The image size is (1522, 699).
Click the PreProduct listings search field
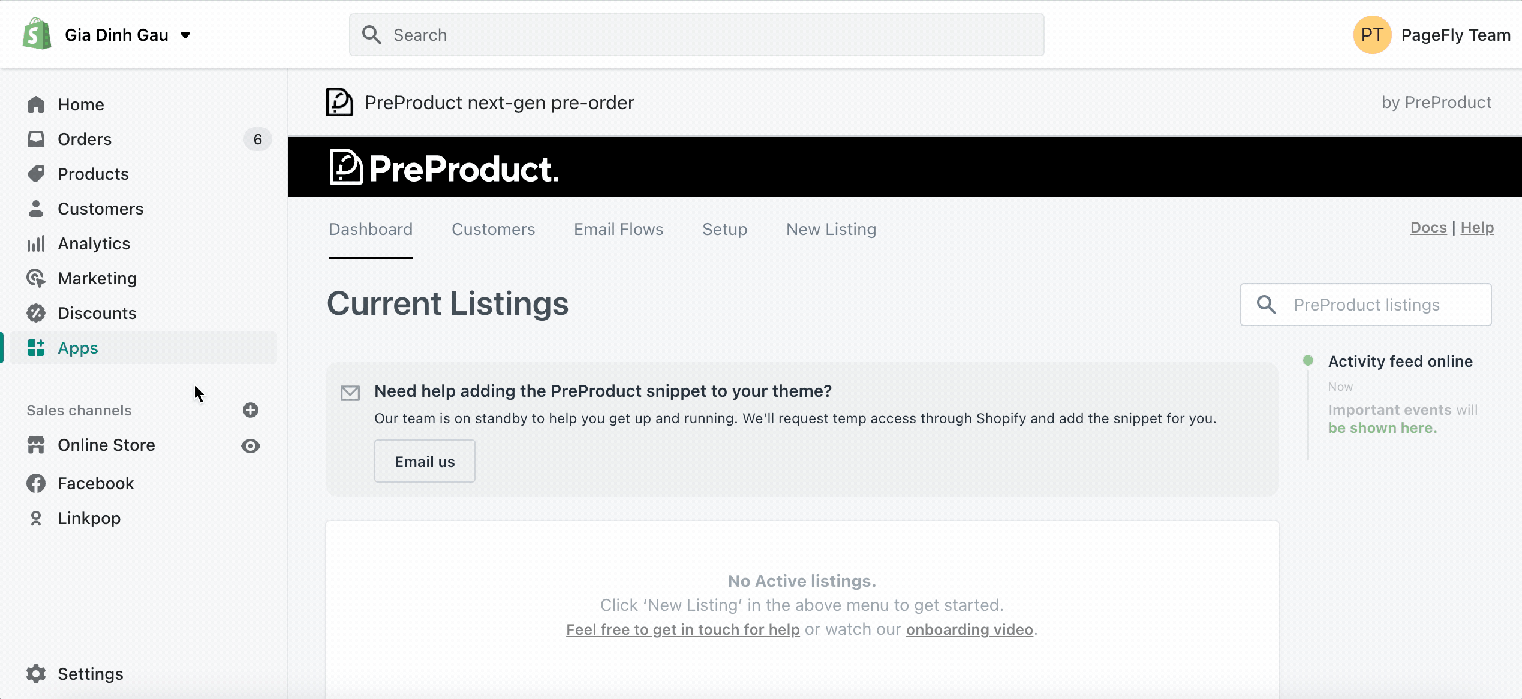tap(1365, 305)
